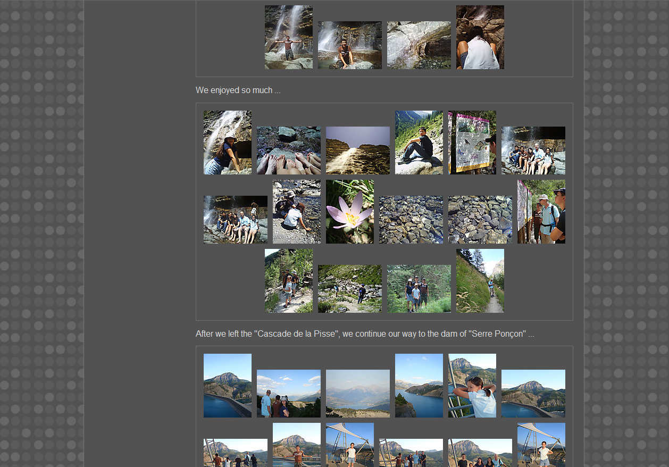Open shirtless man with arms spread at dam
The height and width of the screenshot is (467, 669).
[x=296, y=445]
